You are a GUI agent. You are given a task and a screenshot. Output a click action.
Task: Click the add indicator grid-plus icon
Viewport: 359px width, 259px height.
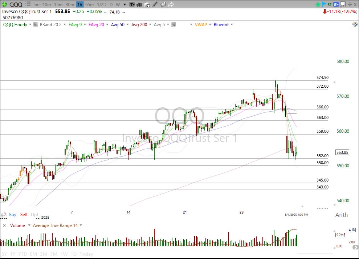click(147, 4)
